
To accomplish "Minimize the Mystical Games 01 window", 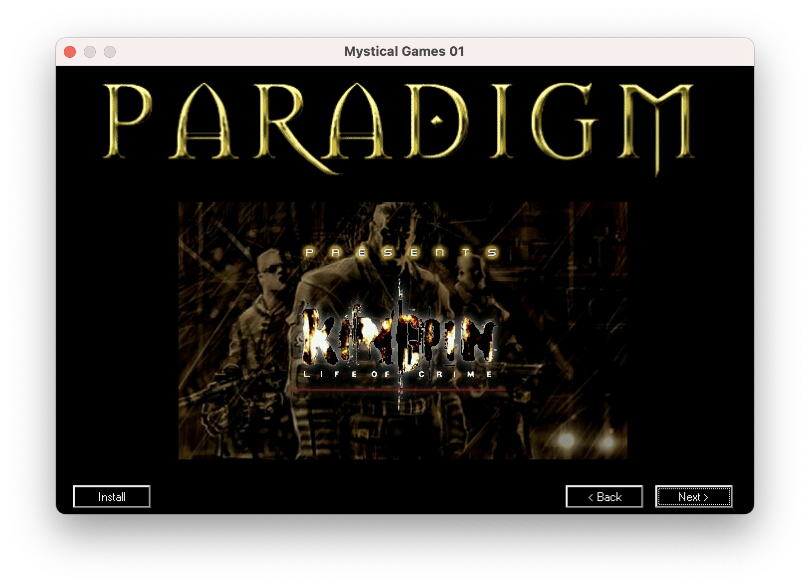I will click(x=90, y=52).
